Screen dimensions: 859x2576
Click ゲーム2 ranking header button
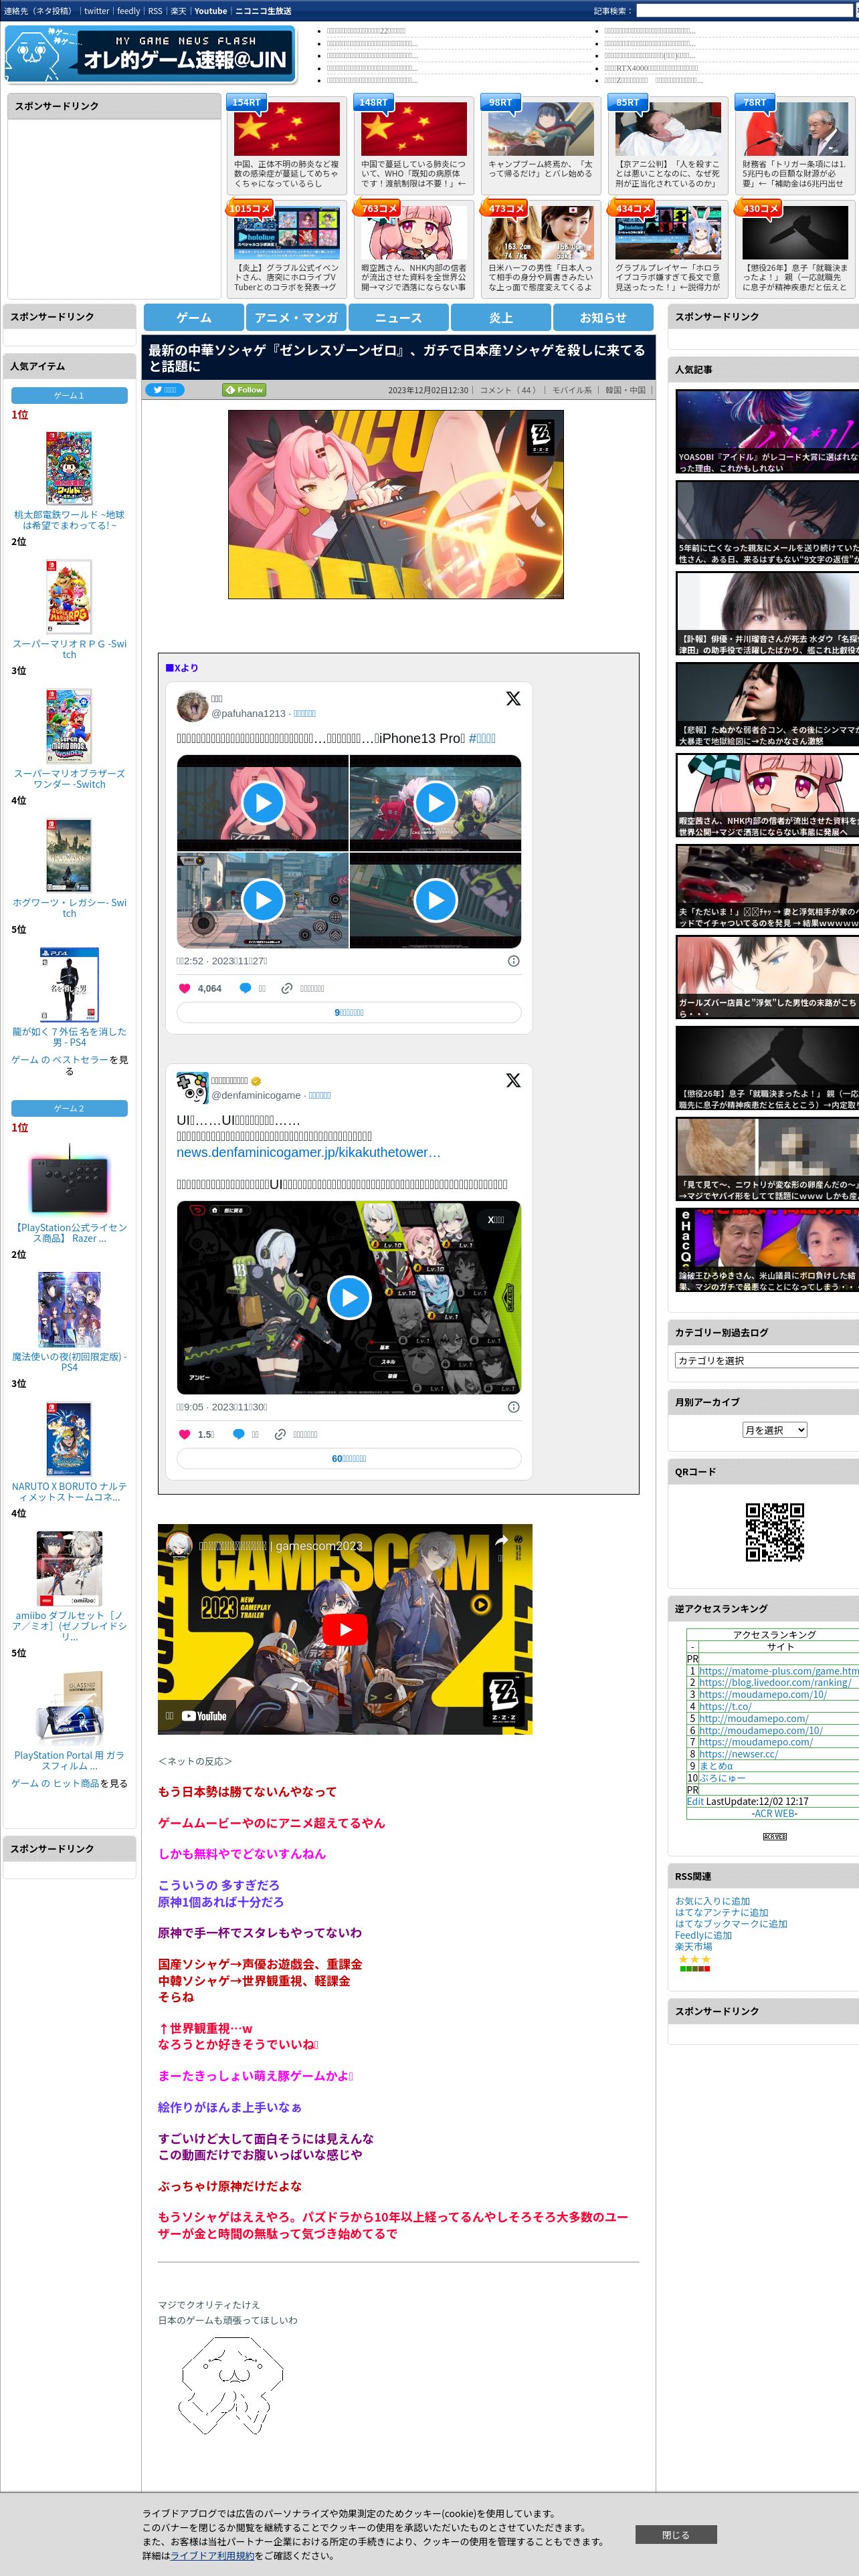coord(69,1109)
